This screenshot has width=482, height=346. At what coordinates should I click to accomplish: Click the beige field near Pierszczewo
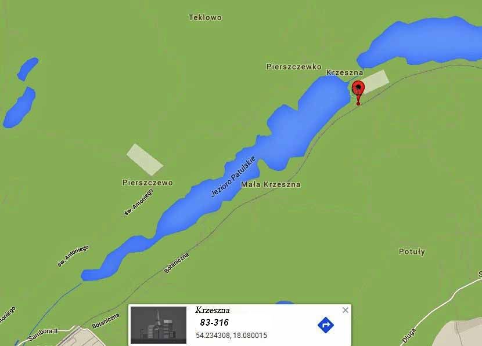click(x=145, y=159)
